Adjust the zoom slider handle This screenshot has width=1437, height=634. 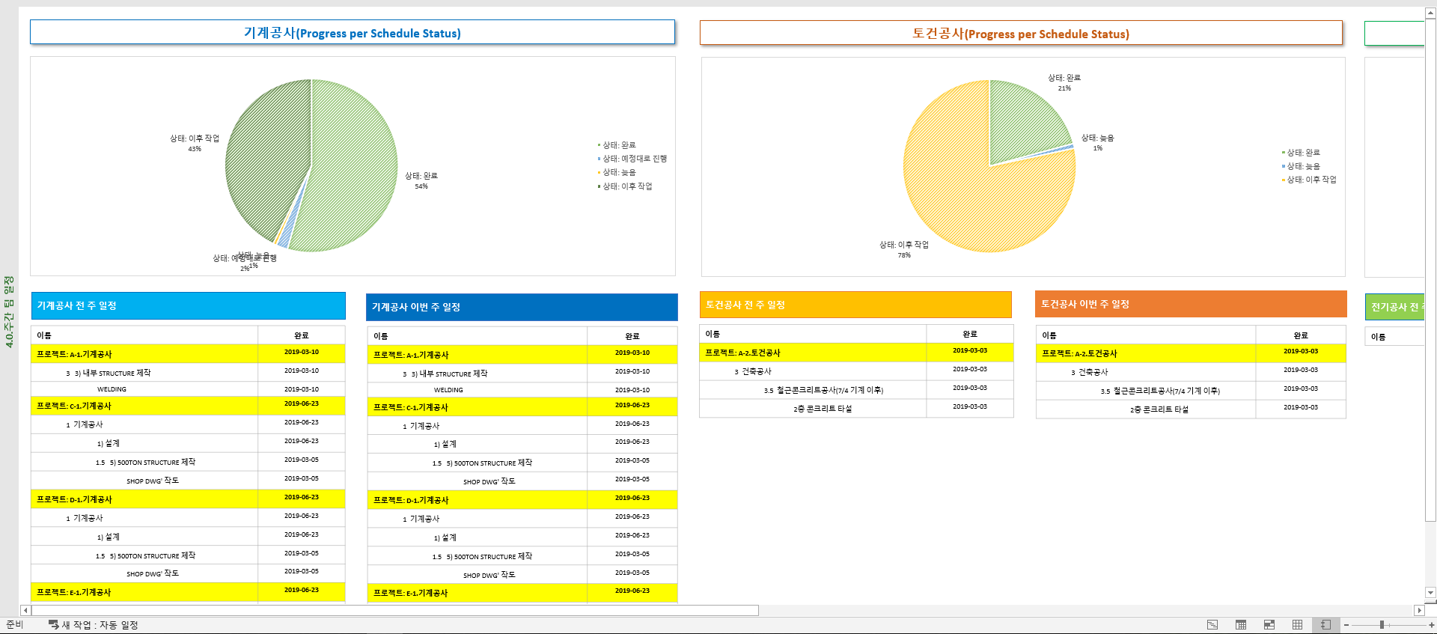(1382, 624)
